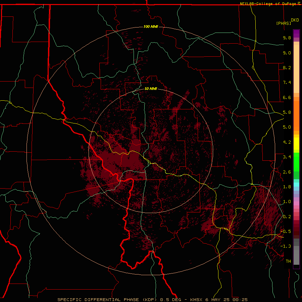Click the 8.2 value on the color scale
The width and height of the screenshot is (302, 302).
tap(287, 67)
